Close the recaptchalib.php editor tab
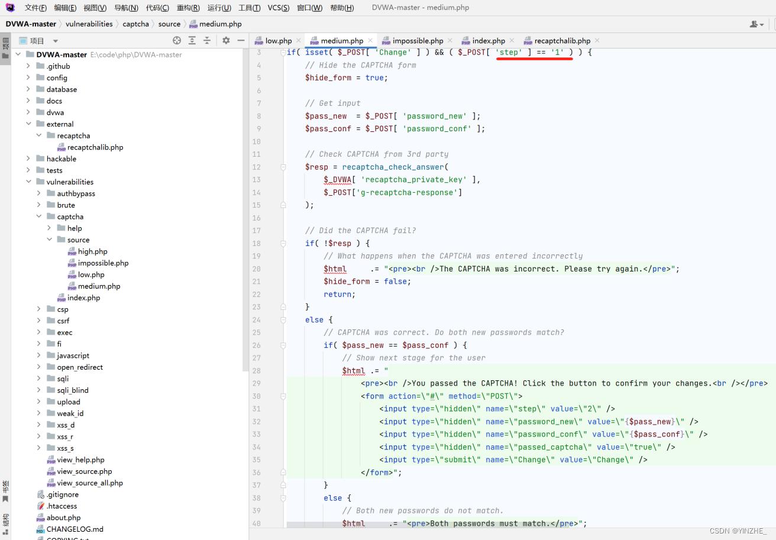This screenshot has width=776, height=540. click(597, 41)
